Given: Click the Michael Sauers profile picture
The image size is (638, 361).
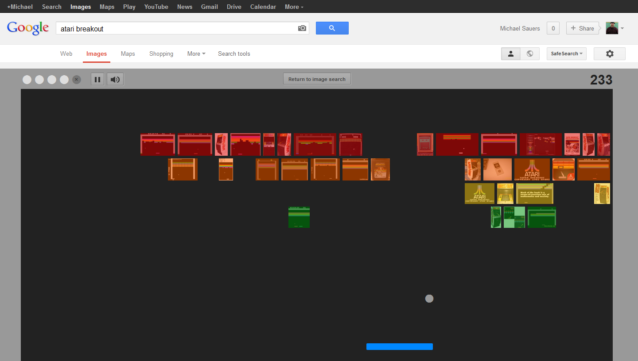Looking at the screenshot, I should click(612, 28).
